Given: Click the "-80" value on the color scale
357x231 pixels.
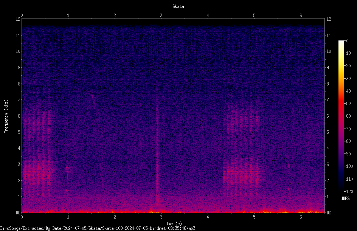Looking at the screenshot, I should pyautogui.click(x=347, y=141).
